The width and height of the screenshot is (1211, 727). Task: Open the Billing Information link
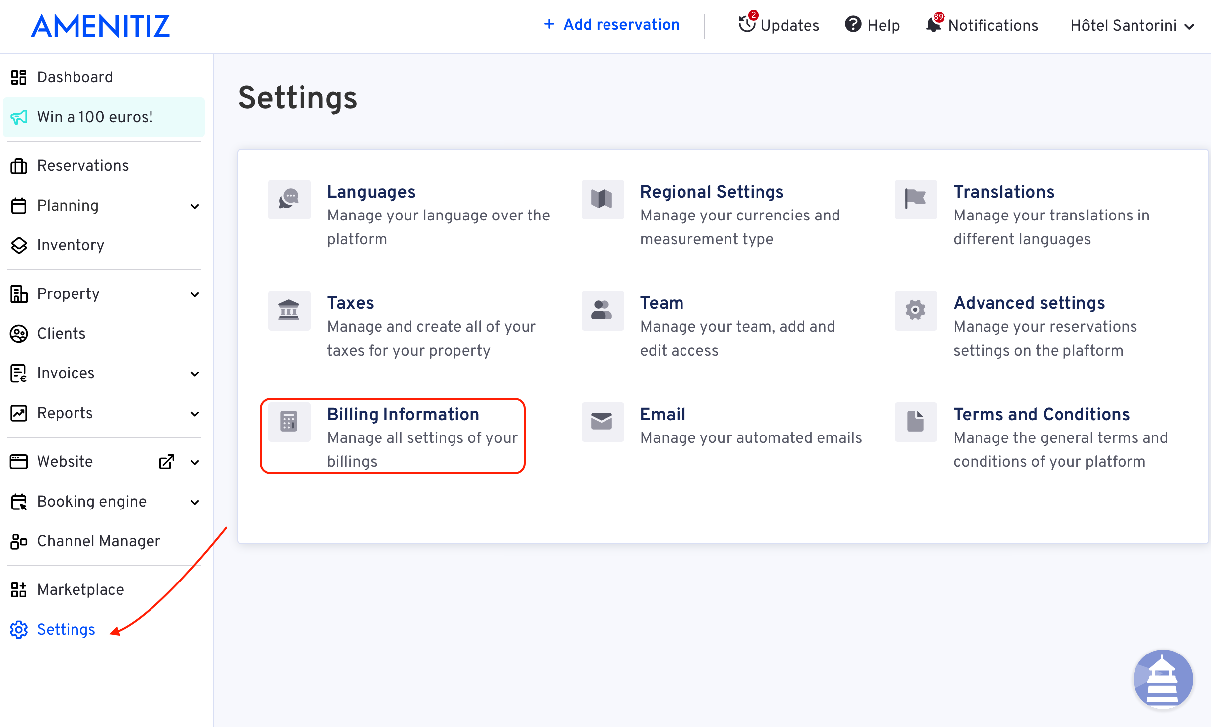click(x=403, y=414)
